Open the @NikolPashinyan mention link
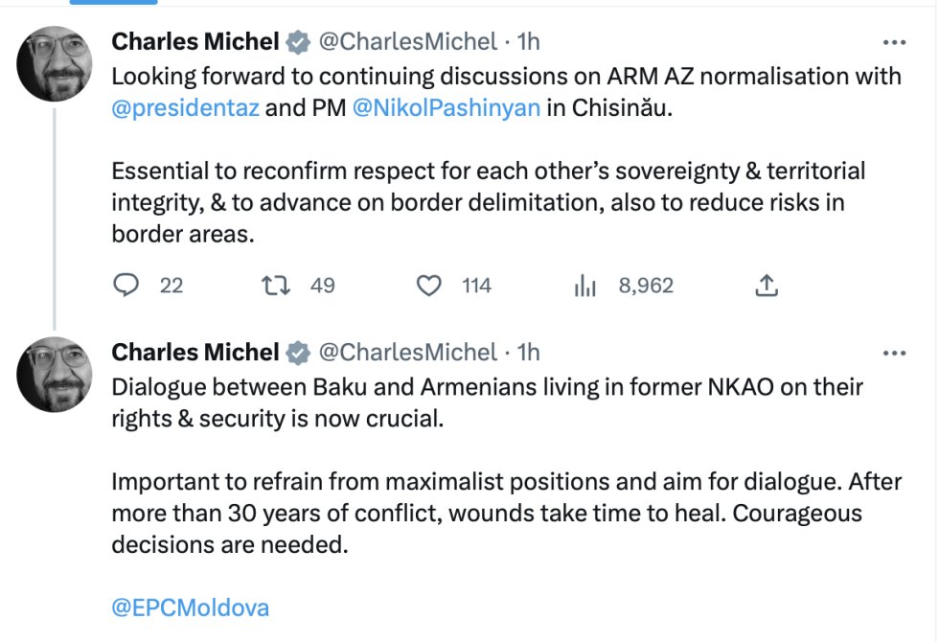 447,107
